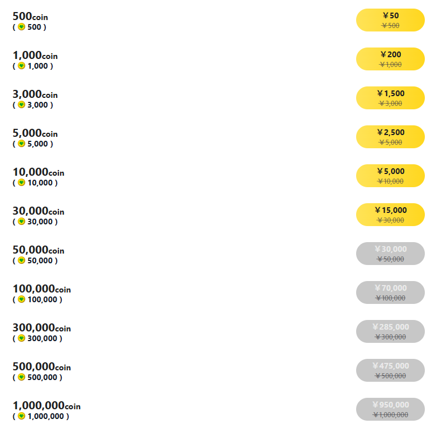
Task: Click the disabled ¥950,000 button
Action: pyautogui.click(x=390, y=409)
